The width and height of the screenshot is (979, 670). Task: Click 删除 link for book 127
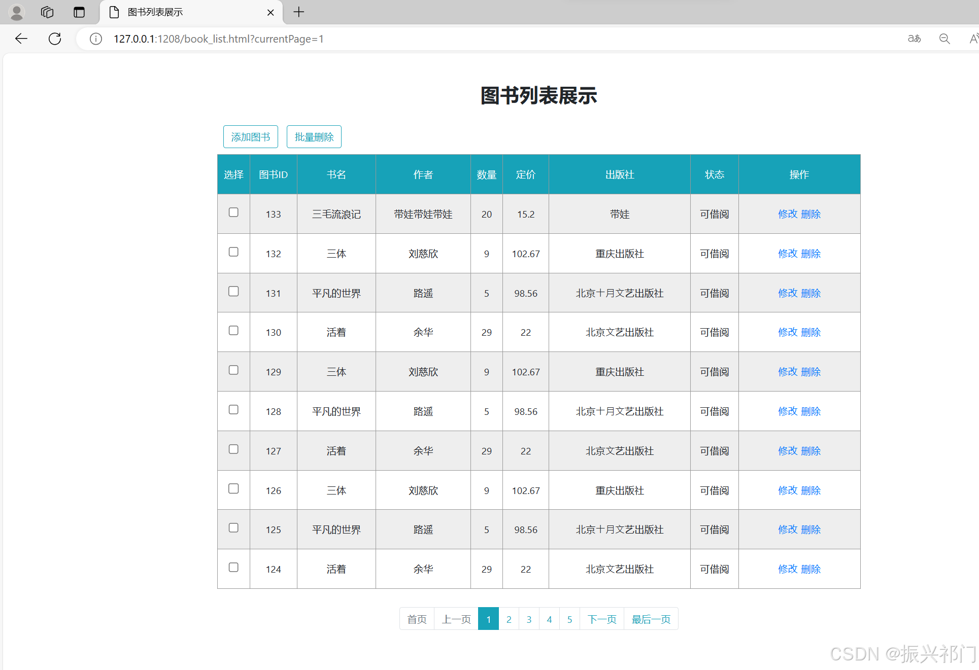click(811, 451)
